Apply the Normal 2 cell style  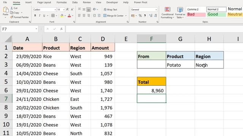pos(216,9)
